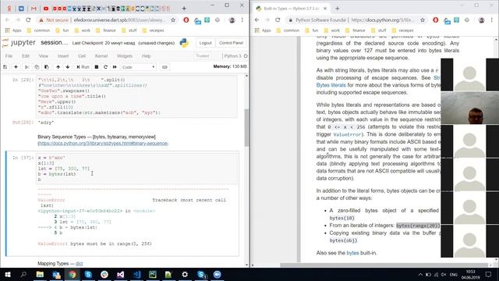Open the docs.python.org binary-sequence link
Viewport: 499px width, 281px height.
click(103, 144)
